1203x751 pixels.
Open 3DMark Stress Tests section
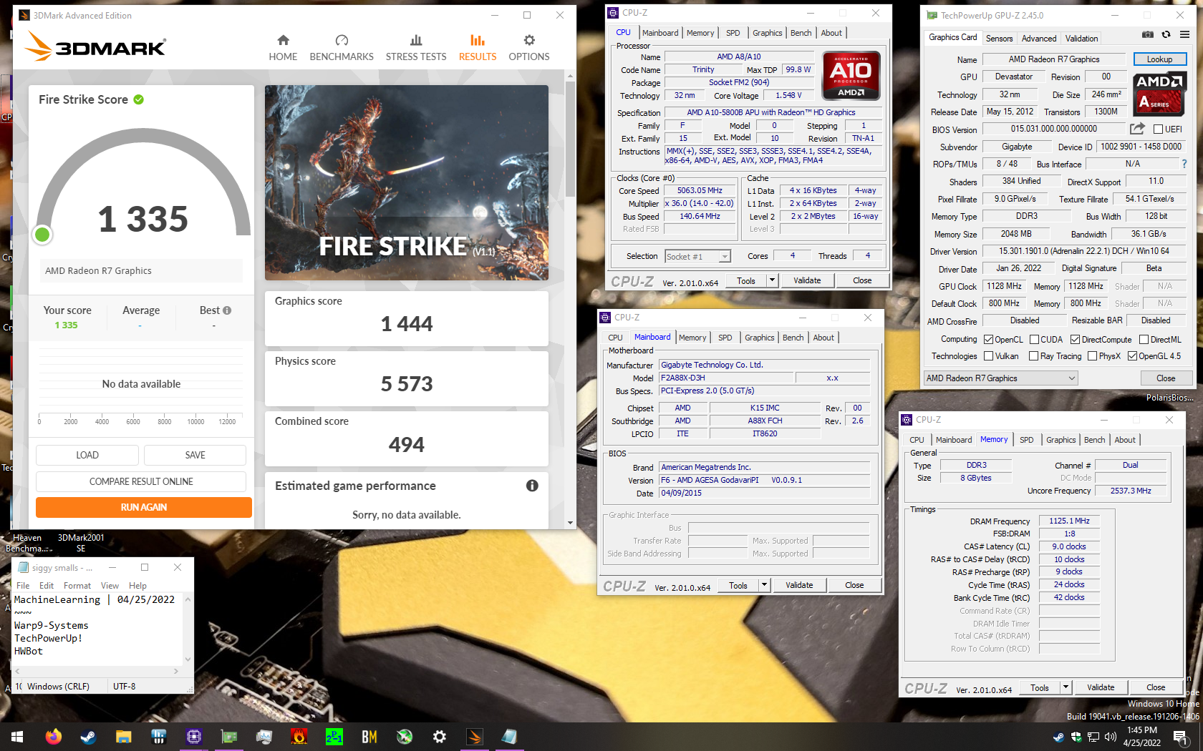tap(416, 48)
